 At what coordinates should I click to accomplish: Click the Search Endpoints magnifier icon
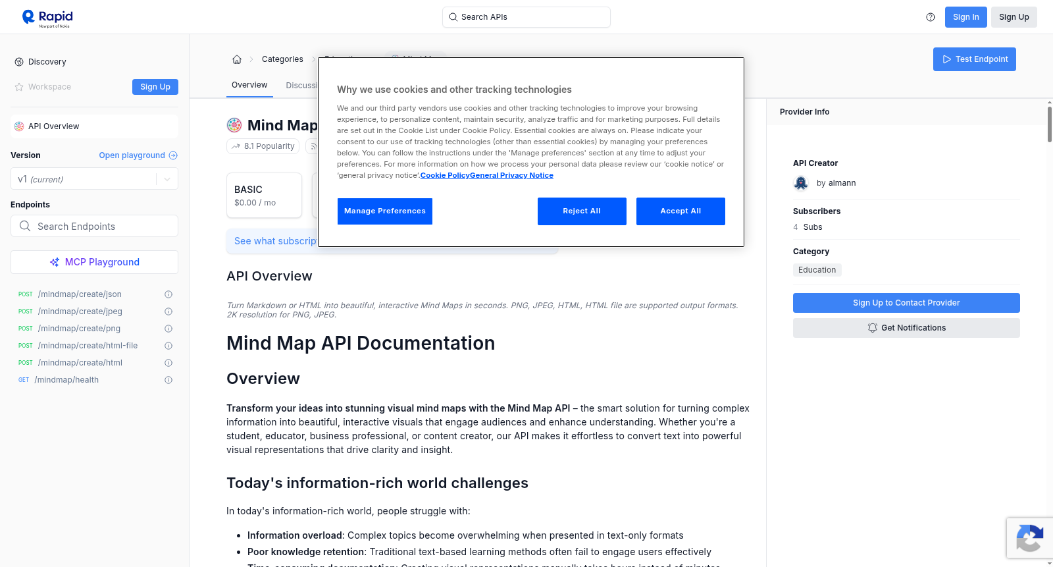pos(25,226)
